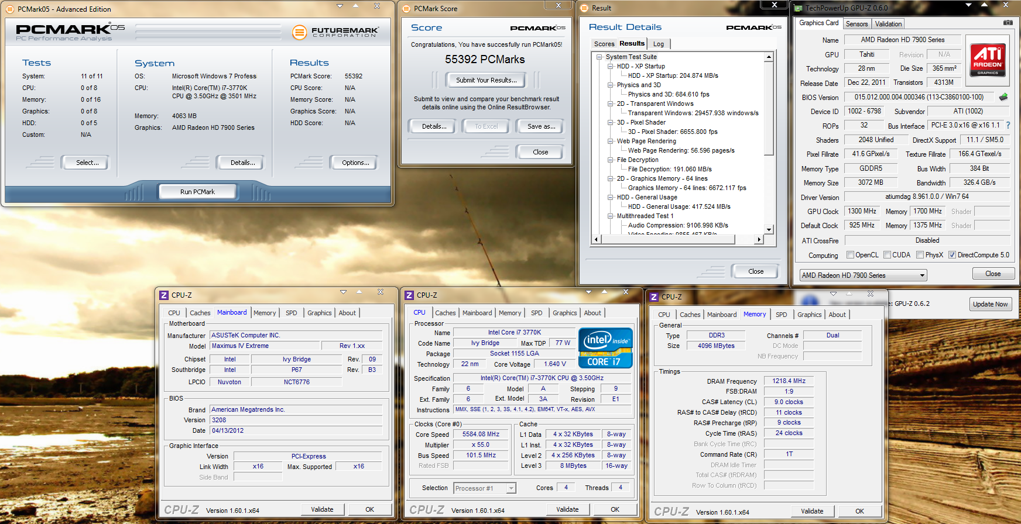Click DRAM Frequency value 1218.4 MHz
Image resolution: width=1021 pixels, height=524 pixels.
pyautogui.click(x=789, y=381)
